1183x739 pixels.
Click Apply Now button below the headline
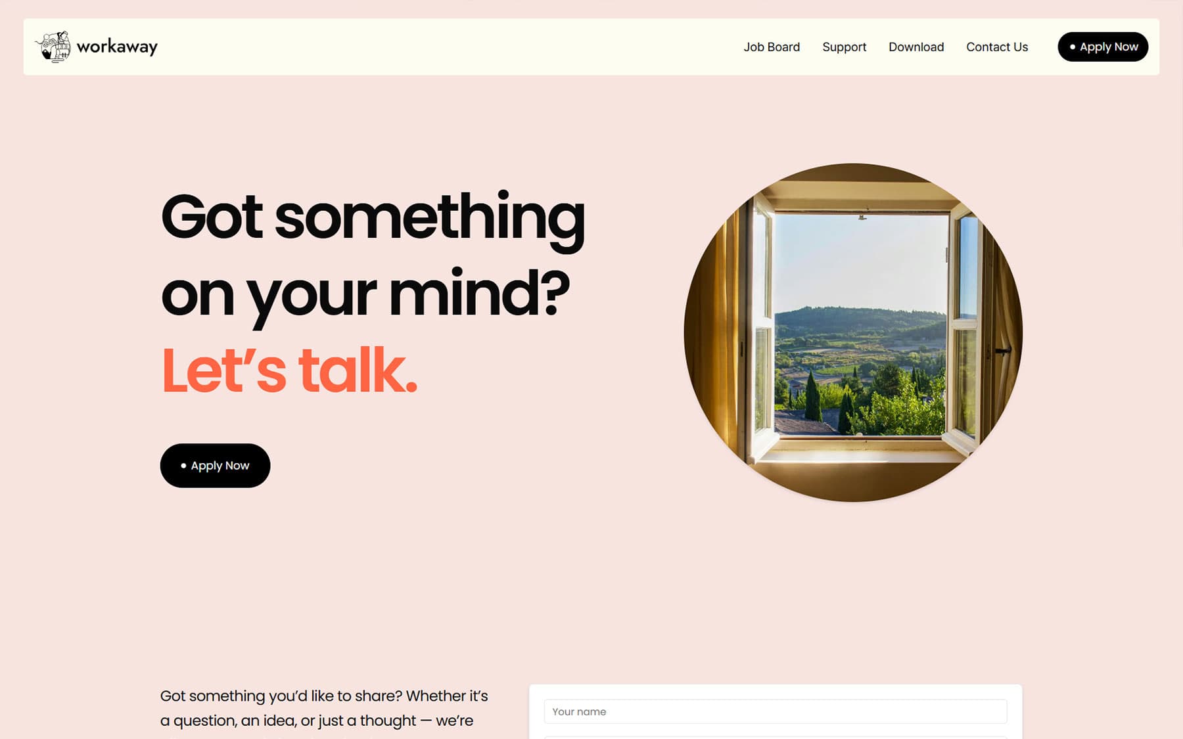coord(215,465)
